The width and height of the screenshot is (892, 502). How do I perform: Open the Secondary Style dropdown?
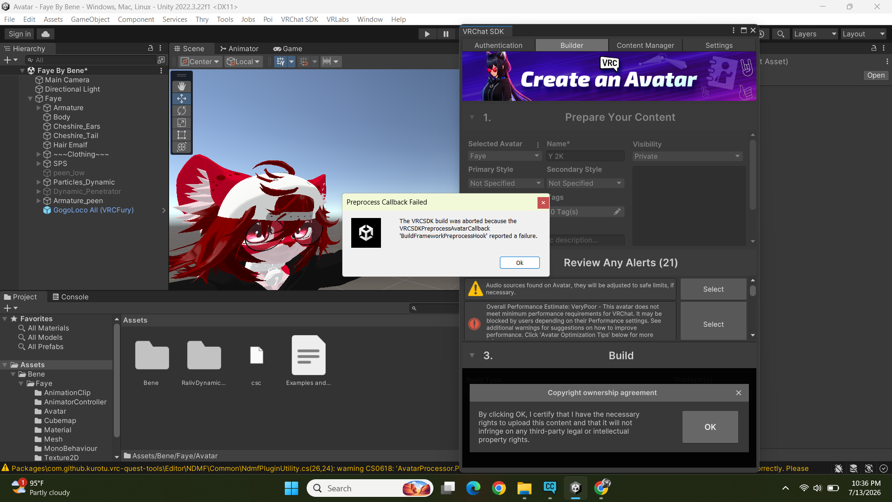585,183
